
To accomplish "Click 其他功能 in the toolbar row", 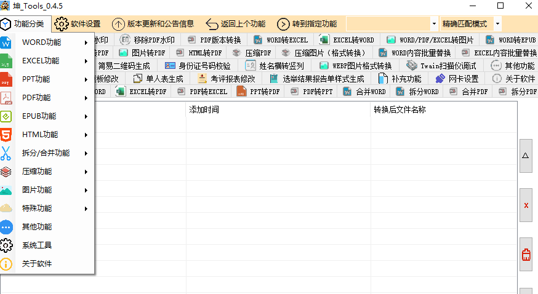I will pyautogui.click(x=513, y=66).
